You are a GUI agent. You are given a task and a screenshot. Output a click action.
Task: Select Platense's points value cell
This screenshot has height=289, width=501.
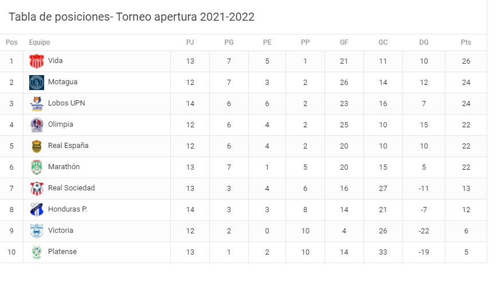465,252
